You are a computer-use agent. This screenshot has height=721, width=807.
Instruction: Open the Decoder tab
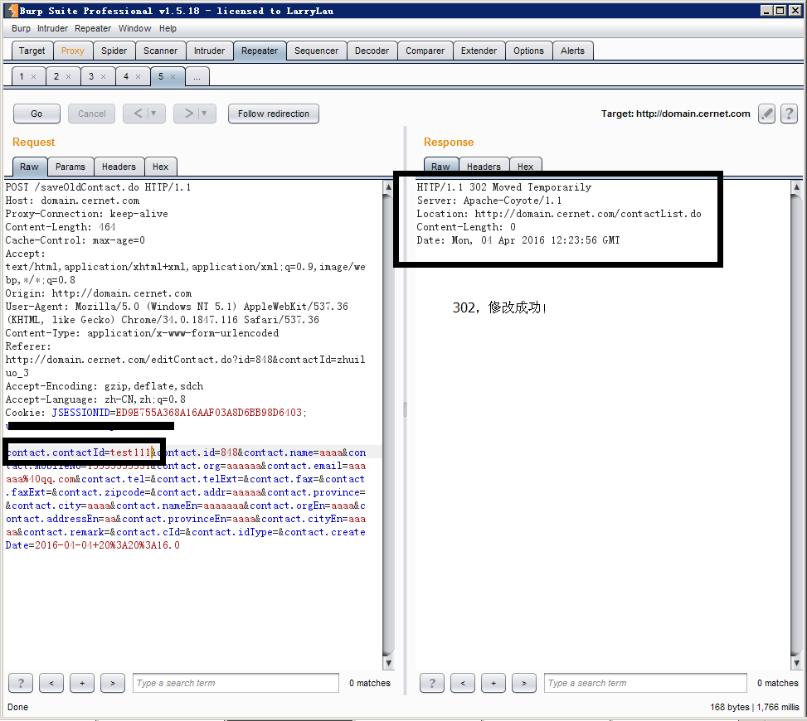tap(372, 51)
